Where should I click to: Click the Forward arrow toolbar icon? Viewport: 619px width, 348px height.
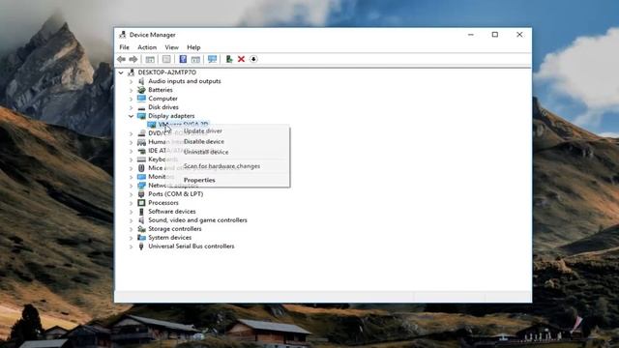pyautogui.click(x=133, y=59)
